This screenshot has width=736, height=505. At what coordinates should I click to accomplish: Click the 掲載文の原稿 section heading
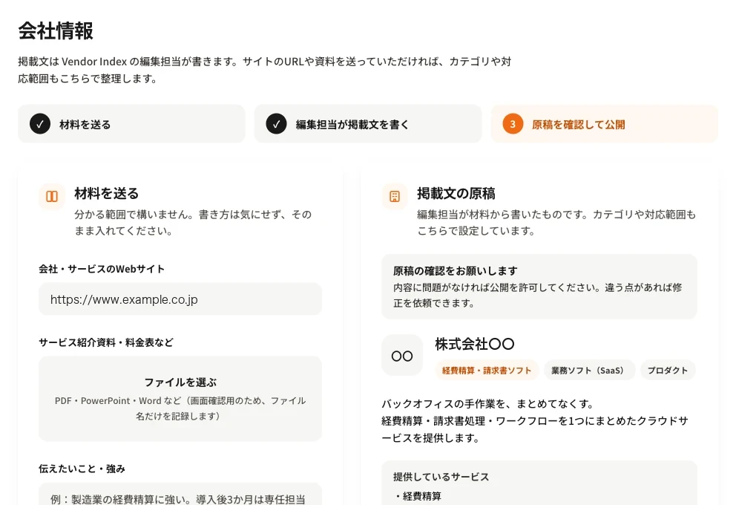point(456,194)
